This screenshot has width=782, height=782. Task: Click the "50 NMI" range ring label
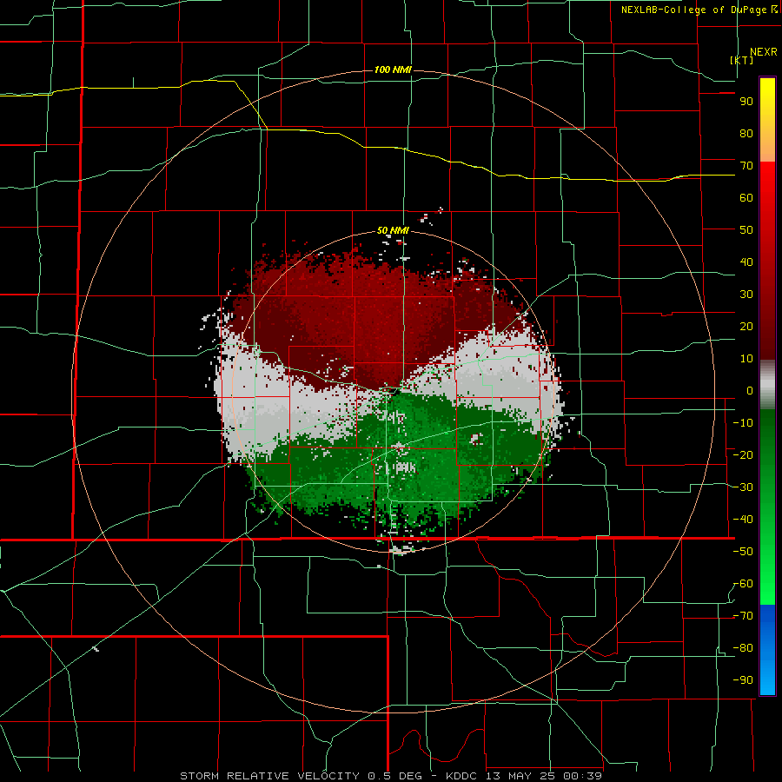393,230
